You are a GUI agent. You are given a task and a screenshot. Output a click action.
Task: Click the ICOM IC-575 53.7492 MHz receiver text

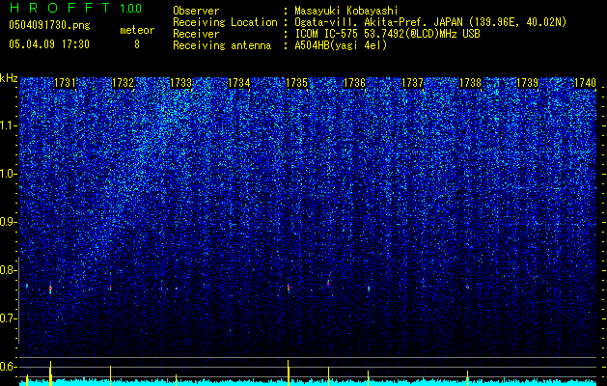pos(387,34)
